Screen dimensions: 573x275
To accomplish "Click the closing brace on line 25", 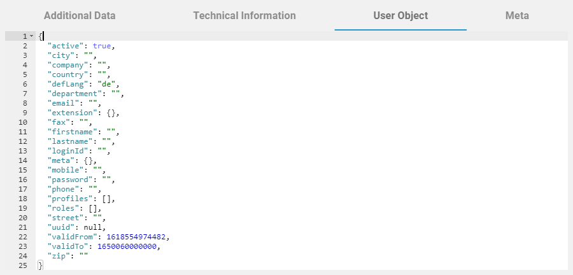I will click(x=40, y=265).
